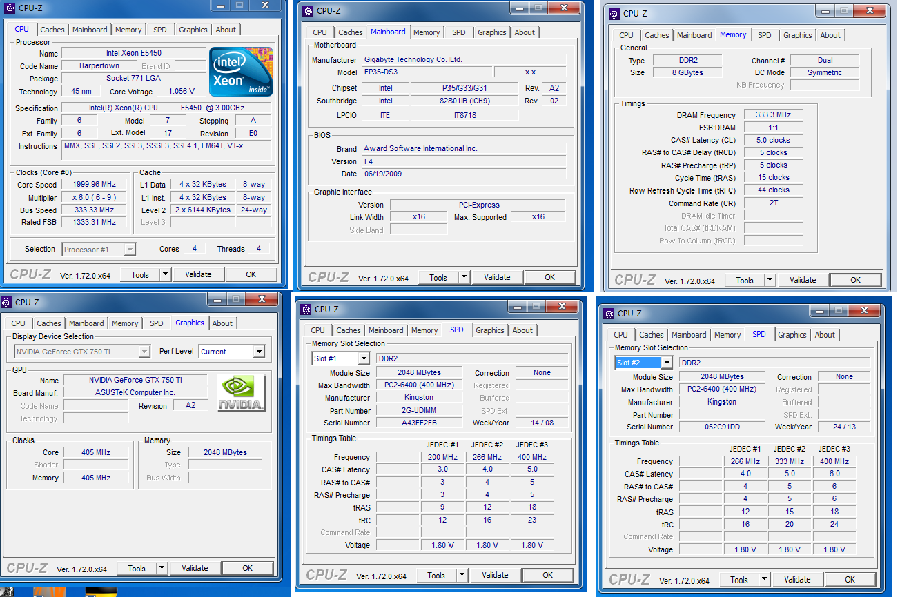Click Validate in the Slot #2 SPD window
Screen dimensions: 900x597
click(x=797, y=580)
